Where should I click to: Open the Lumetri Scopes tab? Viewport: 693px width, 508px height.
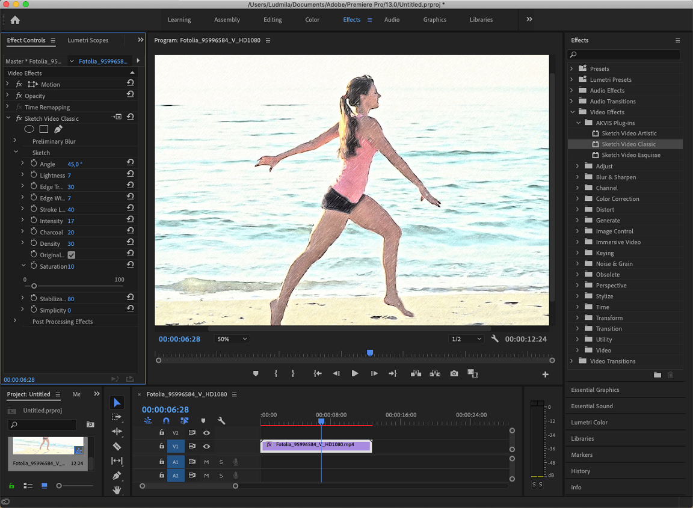pos(88,40)
